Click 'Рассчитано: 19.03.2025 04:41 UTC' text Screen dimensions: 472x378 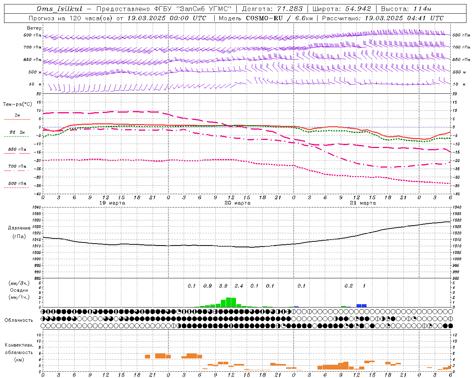click(383, 18)
